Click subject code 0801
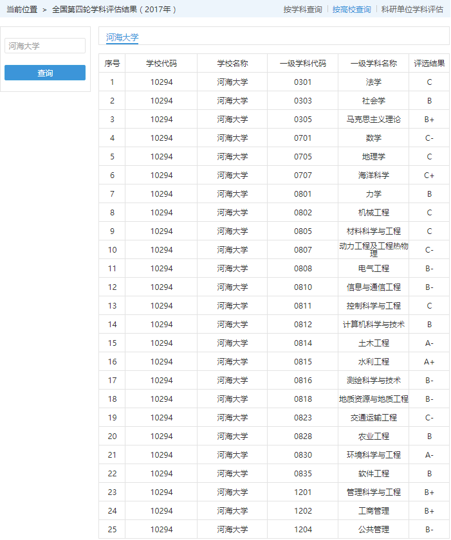Viewport: 451px width, 540px height. pos(303,194)
